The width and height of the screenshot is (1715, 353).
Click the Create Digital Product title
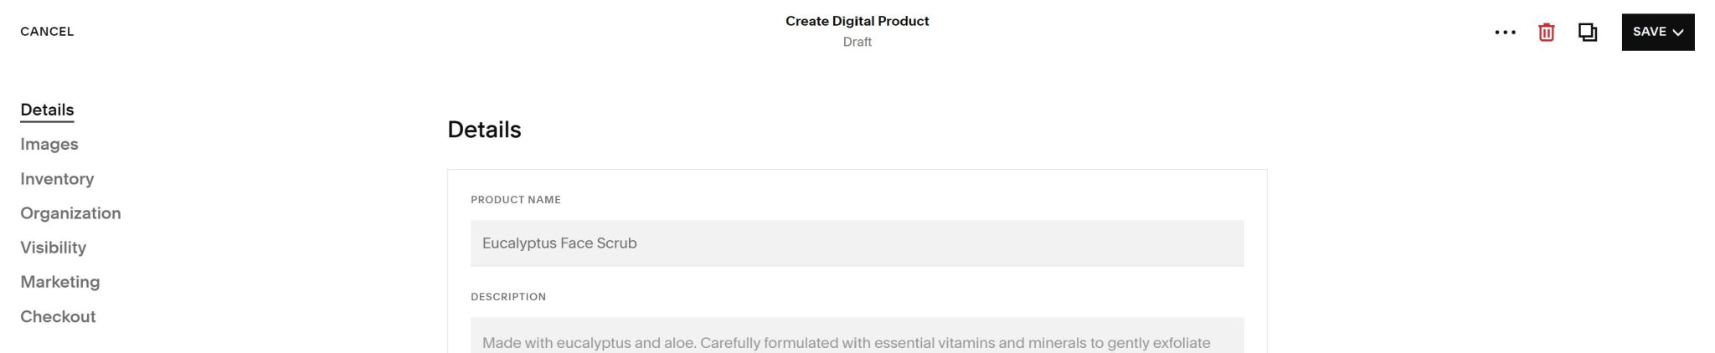point(857,21)
